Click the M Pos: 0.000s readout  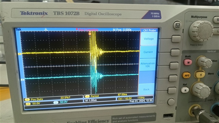click(122, 30)
